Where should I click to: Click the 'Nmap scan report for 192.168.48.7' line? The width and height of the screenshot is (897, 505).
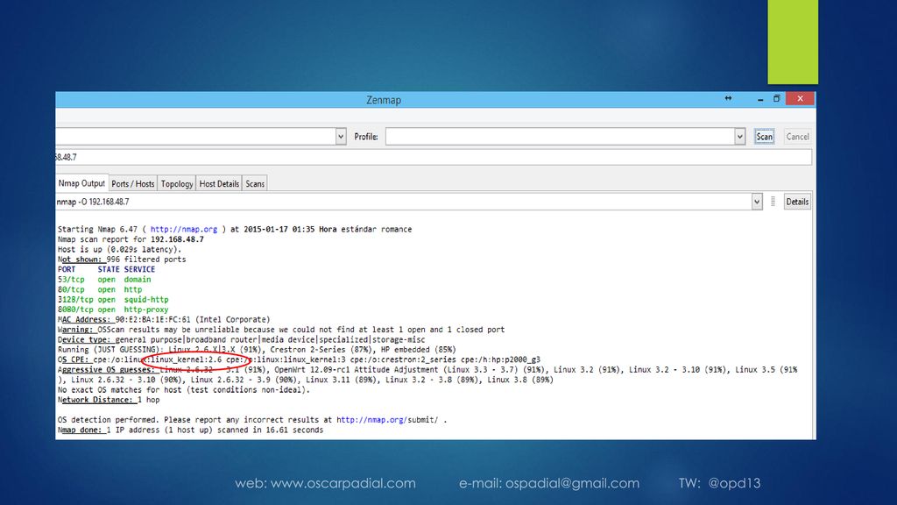click(x=131, y=239)
